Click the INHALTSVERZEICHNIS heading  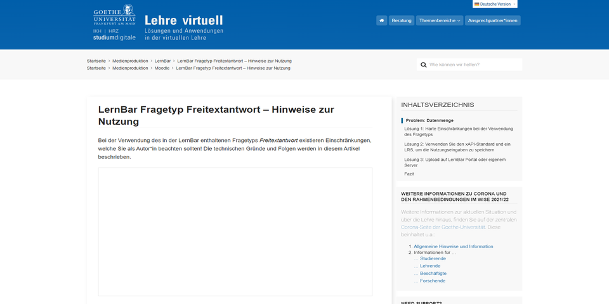tap(437, 105)
